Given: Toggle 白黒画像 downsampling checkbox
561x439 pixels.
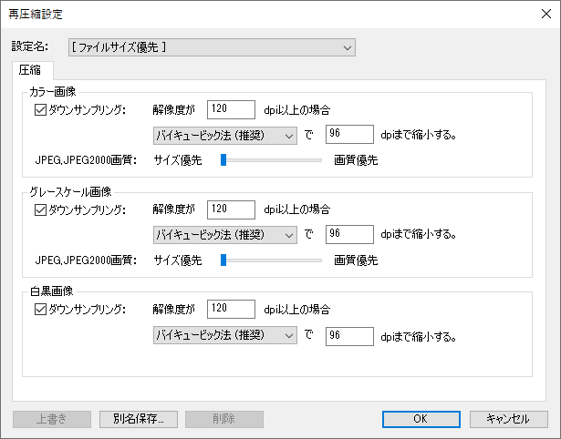Looking at the screenshot, I should tap(39, 310).
